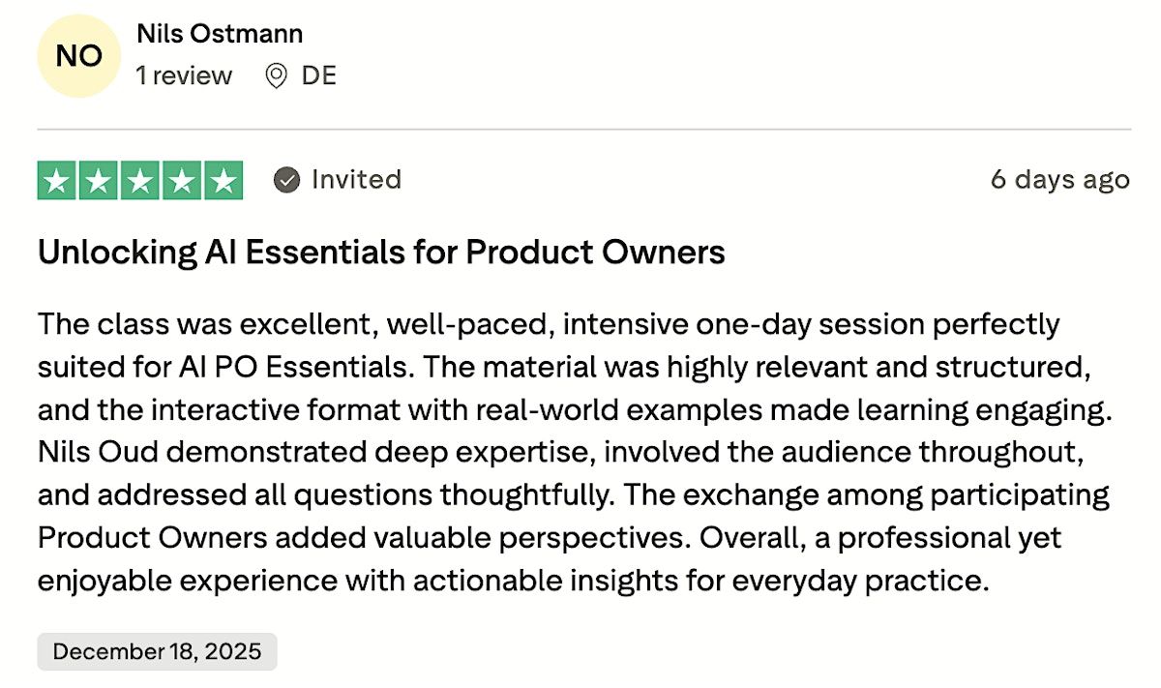The width and height of the screenshot is (1161, 688).
Task: Click the first green rating star
Action: coord(57,181)
